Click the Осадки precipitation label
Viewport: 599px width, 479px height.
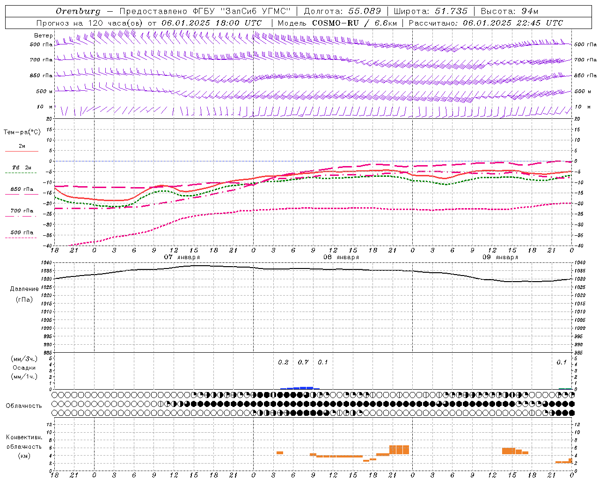click(24, 368)
